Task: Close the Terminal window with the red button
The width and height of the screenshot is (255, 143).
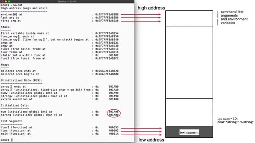Action: pyautogui.click(x=2, y=1)
